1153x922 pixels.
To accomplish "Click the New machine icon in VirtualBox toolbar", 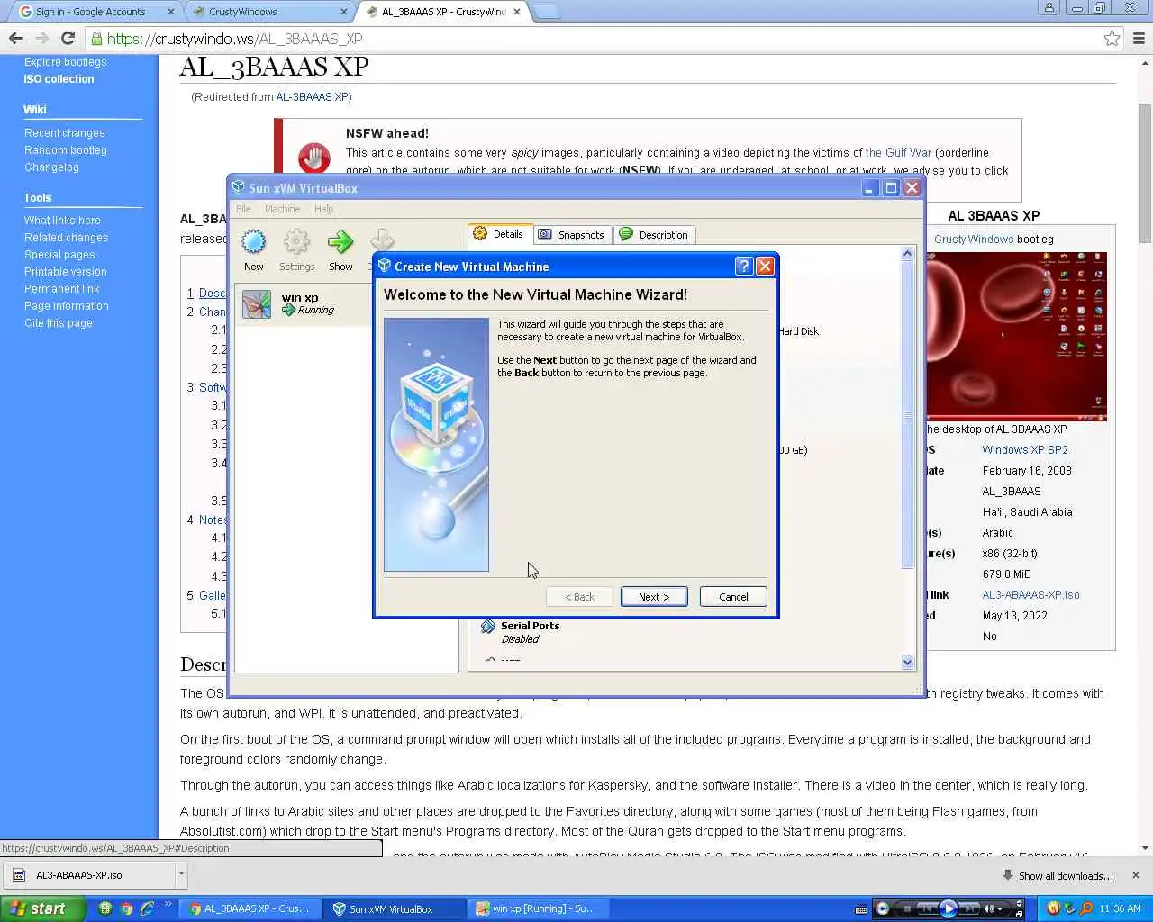I will [254, 242].
